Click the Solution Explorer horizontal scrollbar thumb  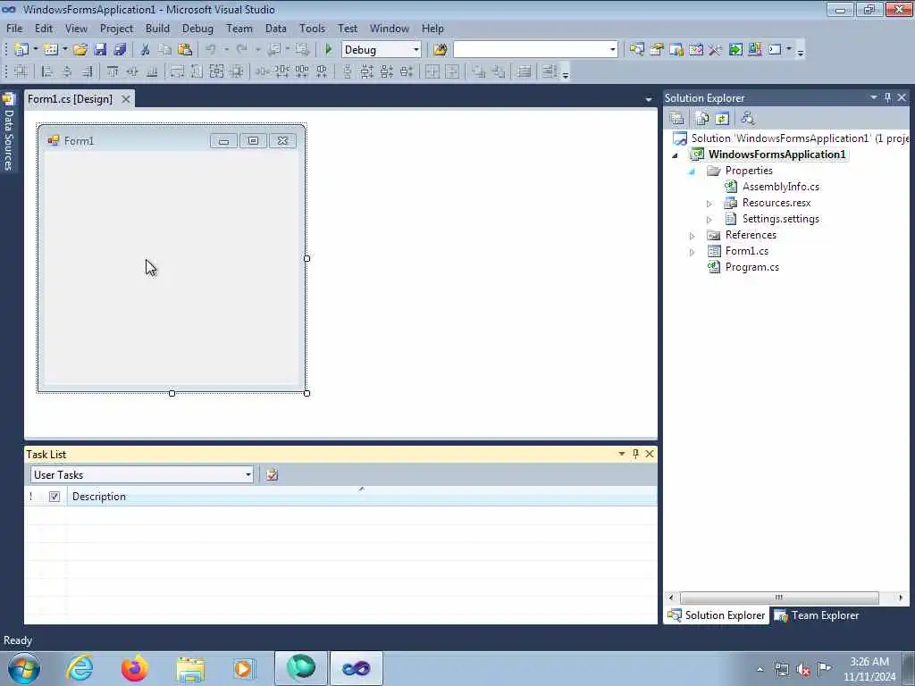tap(779, 598)
